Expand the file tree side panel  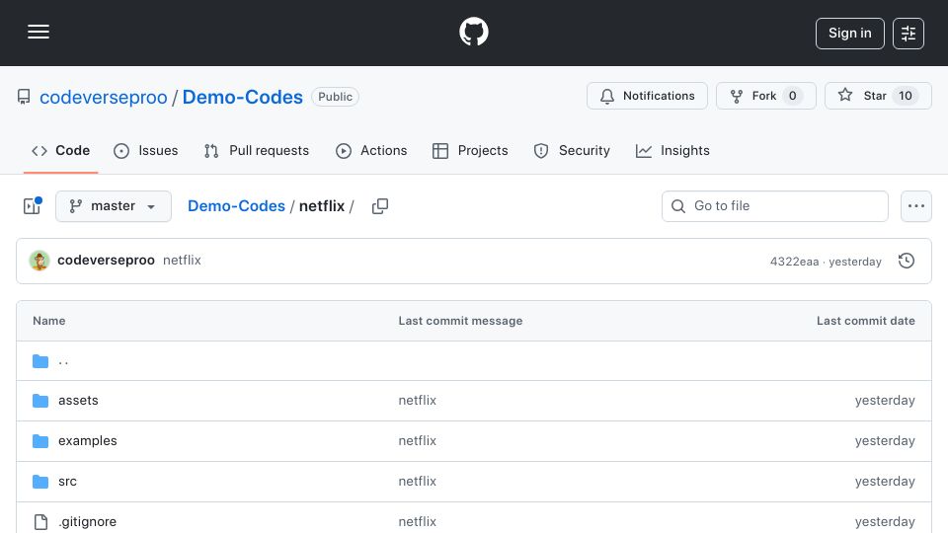tap(32, 206)
